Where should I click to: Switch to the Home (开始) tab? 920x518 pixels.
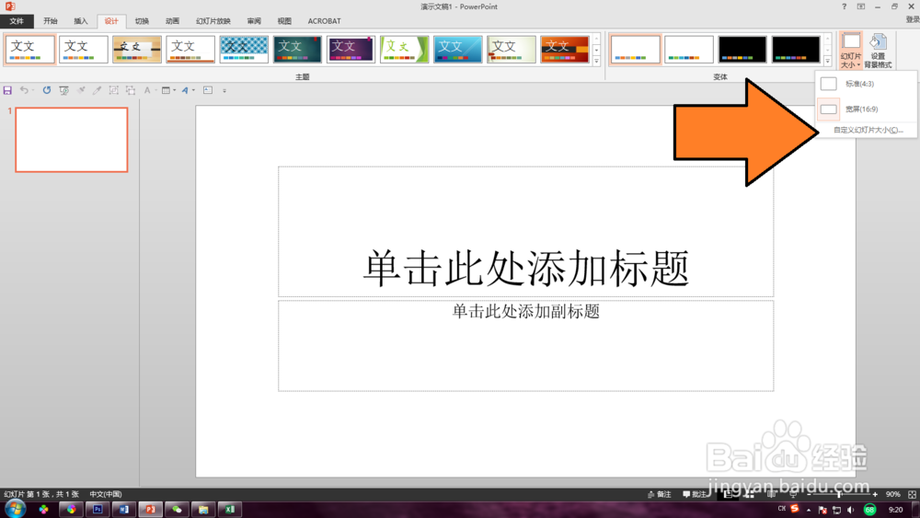pos(51,21)
